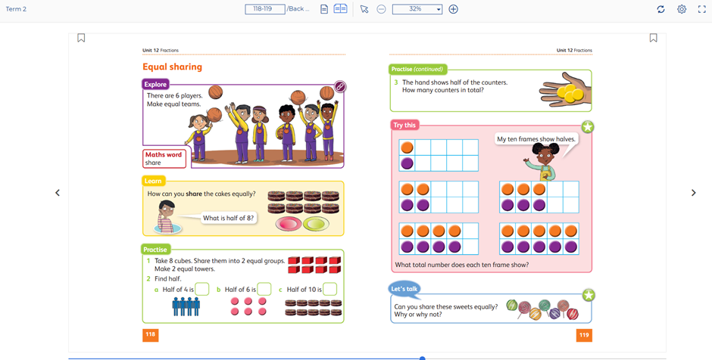Toggle bookmark on page 118

[81, 38]
